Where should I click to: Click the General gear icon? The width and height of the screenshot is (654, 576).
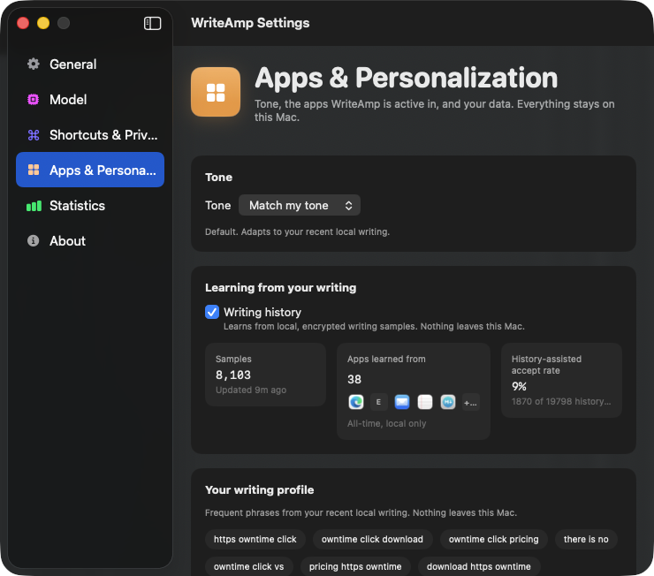pos(34,64)
